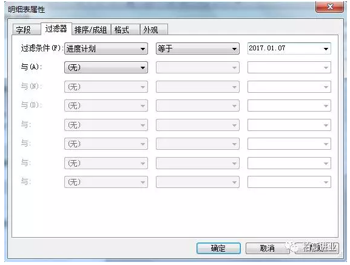This screenshot has height=265, width=350.
Task: Open the 2017.01.07 value dropdown
Action: pyautogui.click(x=326, y=49)
